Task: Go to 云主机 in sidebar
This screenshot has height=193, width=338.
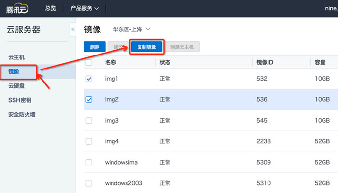Action: tap(16, 57)
